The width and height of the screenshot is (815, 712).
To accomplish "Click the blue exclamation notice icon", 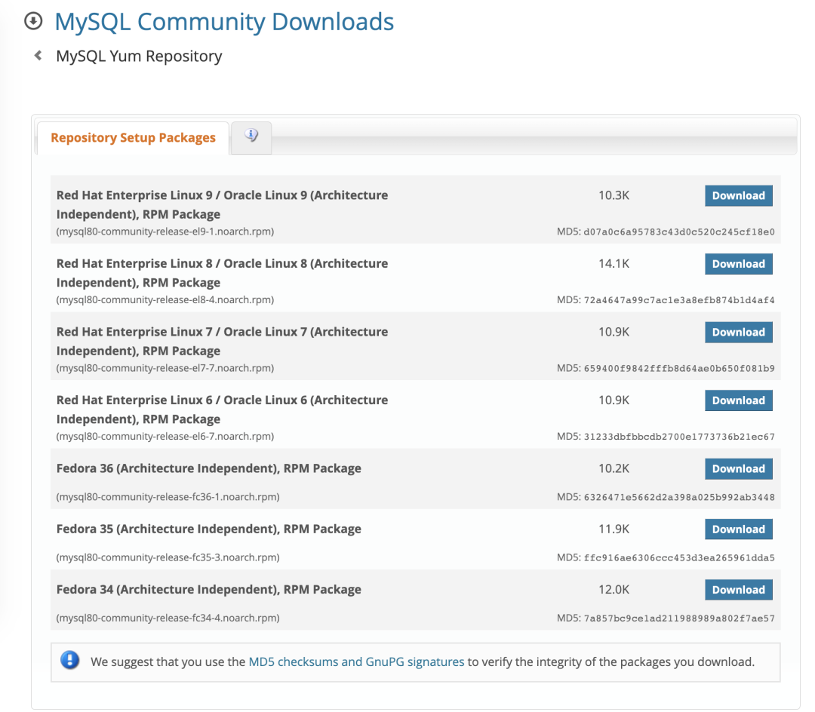I will click(x=69, y=660).
